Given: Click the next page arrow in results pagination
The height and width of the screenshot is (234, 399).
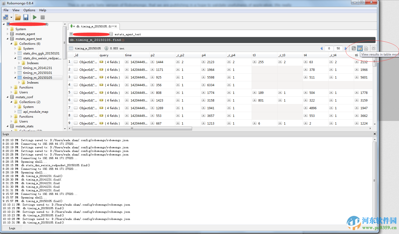Looking at the screenshot, I should [346, 48].
